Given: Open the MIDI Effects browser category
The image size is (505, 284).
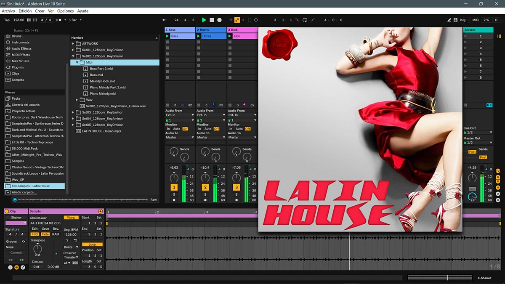Looking at the screenshot, I should pyautogui.click(x=17, y=55).
